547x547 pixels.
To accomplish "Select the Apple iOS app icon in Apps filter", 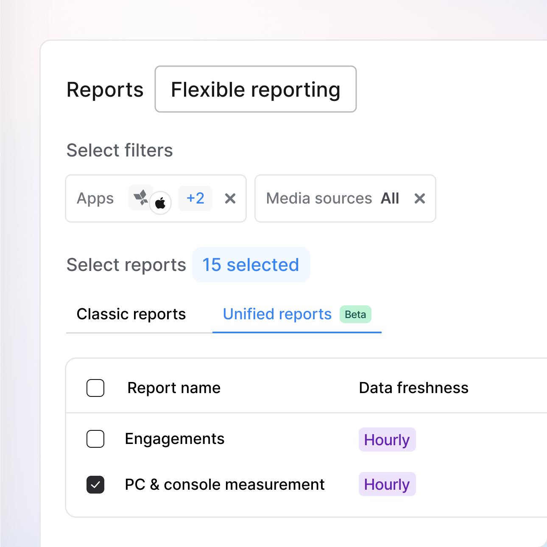I will 161,203.
